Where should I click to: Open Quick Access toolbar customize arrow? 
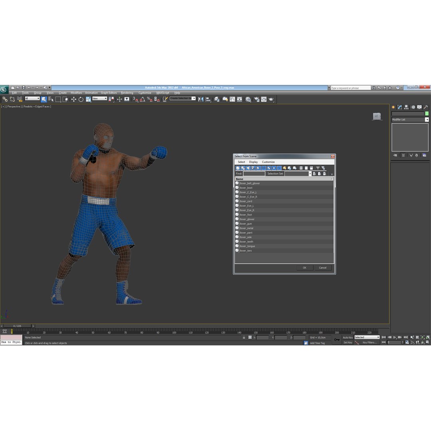coord(50,87)
